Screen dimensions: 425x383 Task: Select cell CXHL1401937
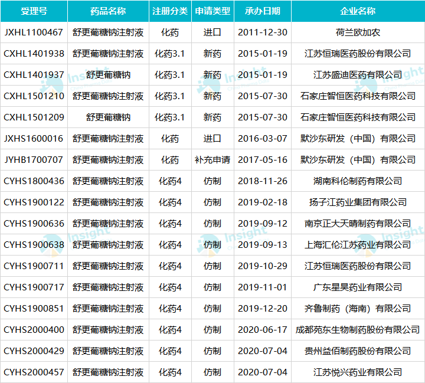click(34, 75)
